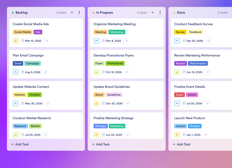Screen dimensions: 232x168
Task: Click the Social Media tag
Action: point(22,32)
